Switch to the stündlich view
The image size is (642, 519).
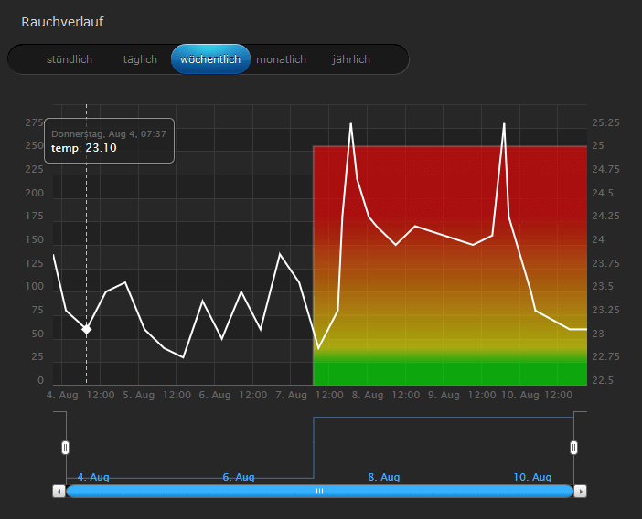pos(70,59)
